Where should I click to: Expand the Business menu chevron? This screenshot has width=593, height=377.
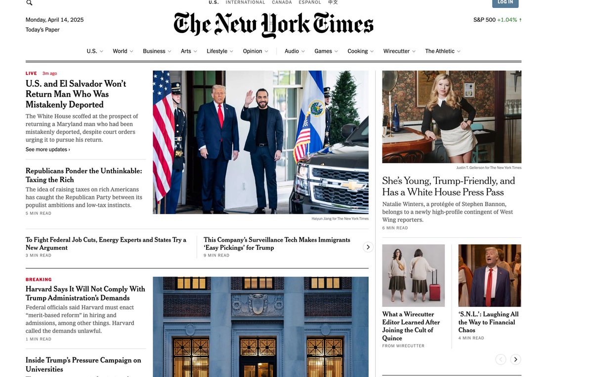(x=169, y=51)
